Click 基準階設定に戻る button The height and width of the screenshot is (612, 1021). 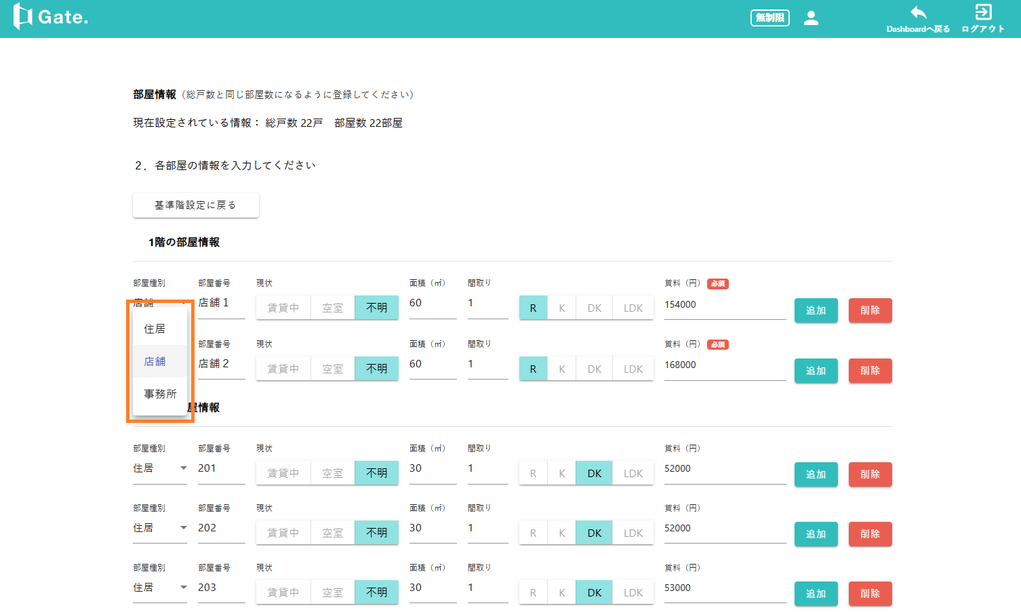click(195, 205)
